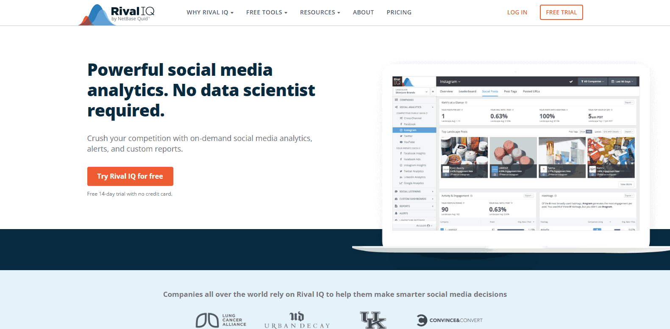Open the Layout Grid with Details dropdown
670x329 pixels.
[x=612, y=132]
